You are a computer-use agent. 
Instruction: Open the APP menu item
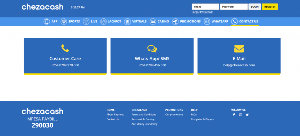54,22
